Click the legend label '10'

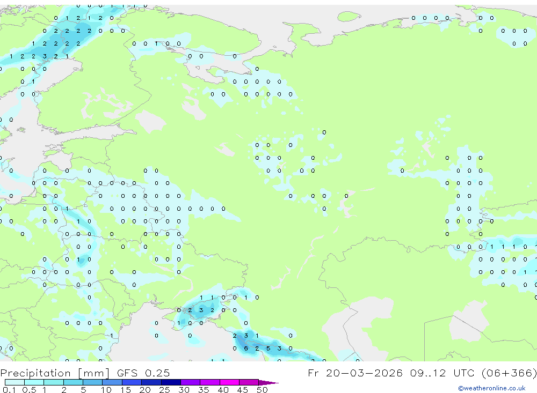click(106, 390)
